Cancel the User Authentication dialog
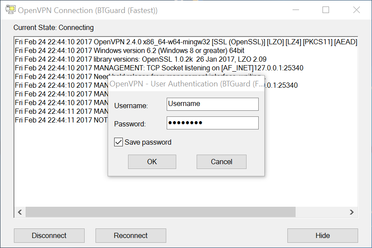Screen dimensions: 372x248 tap(221, 162)
